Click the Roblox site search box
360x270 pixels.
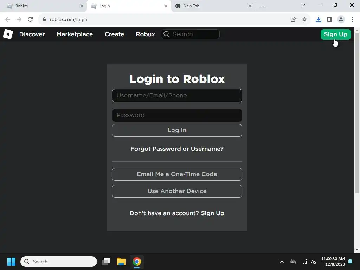point(190,34)
